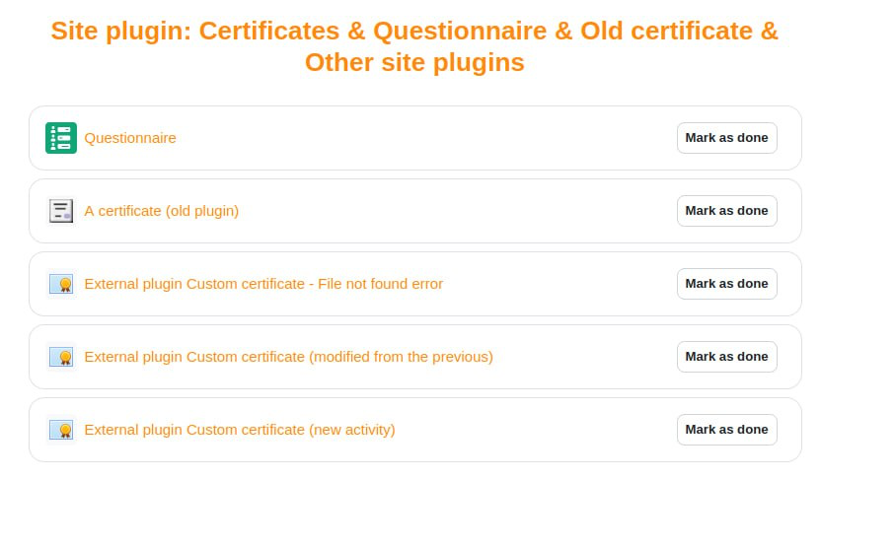Open A certificate (old plugin) link
Screen dimensions: 895x549
pyautogui.click(x=162, y=211)
